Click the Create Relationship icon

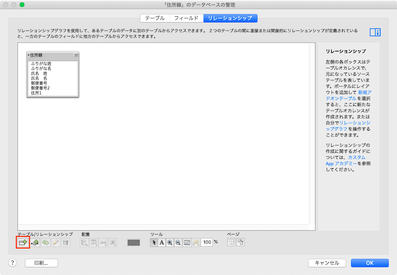pyautogui.click(x=34, y=243)
